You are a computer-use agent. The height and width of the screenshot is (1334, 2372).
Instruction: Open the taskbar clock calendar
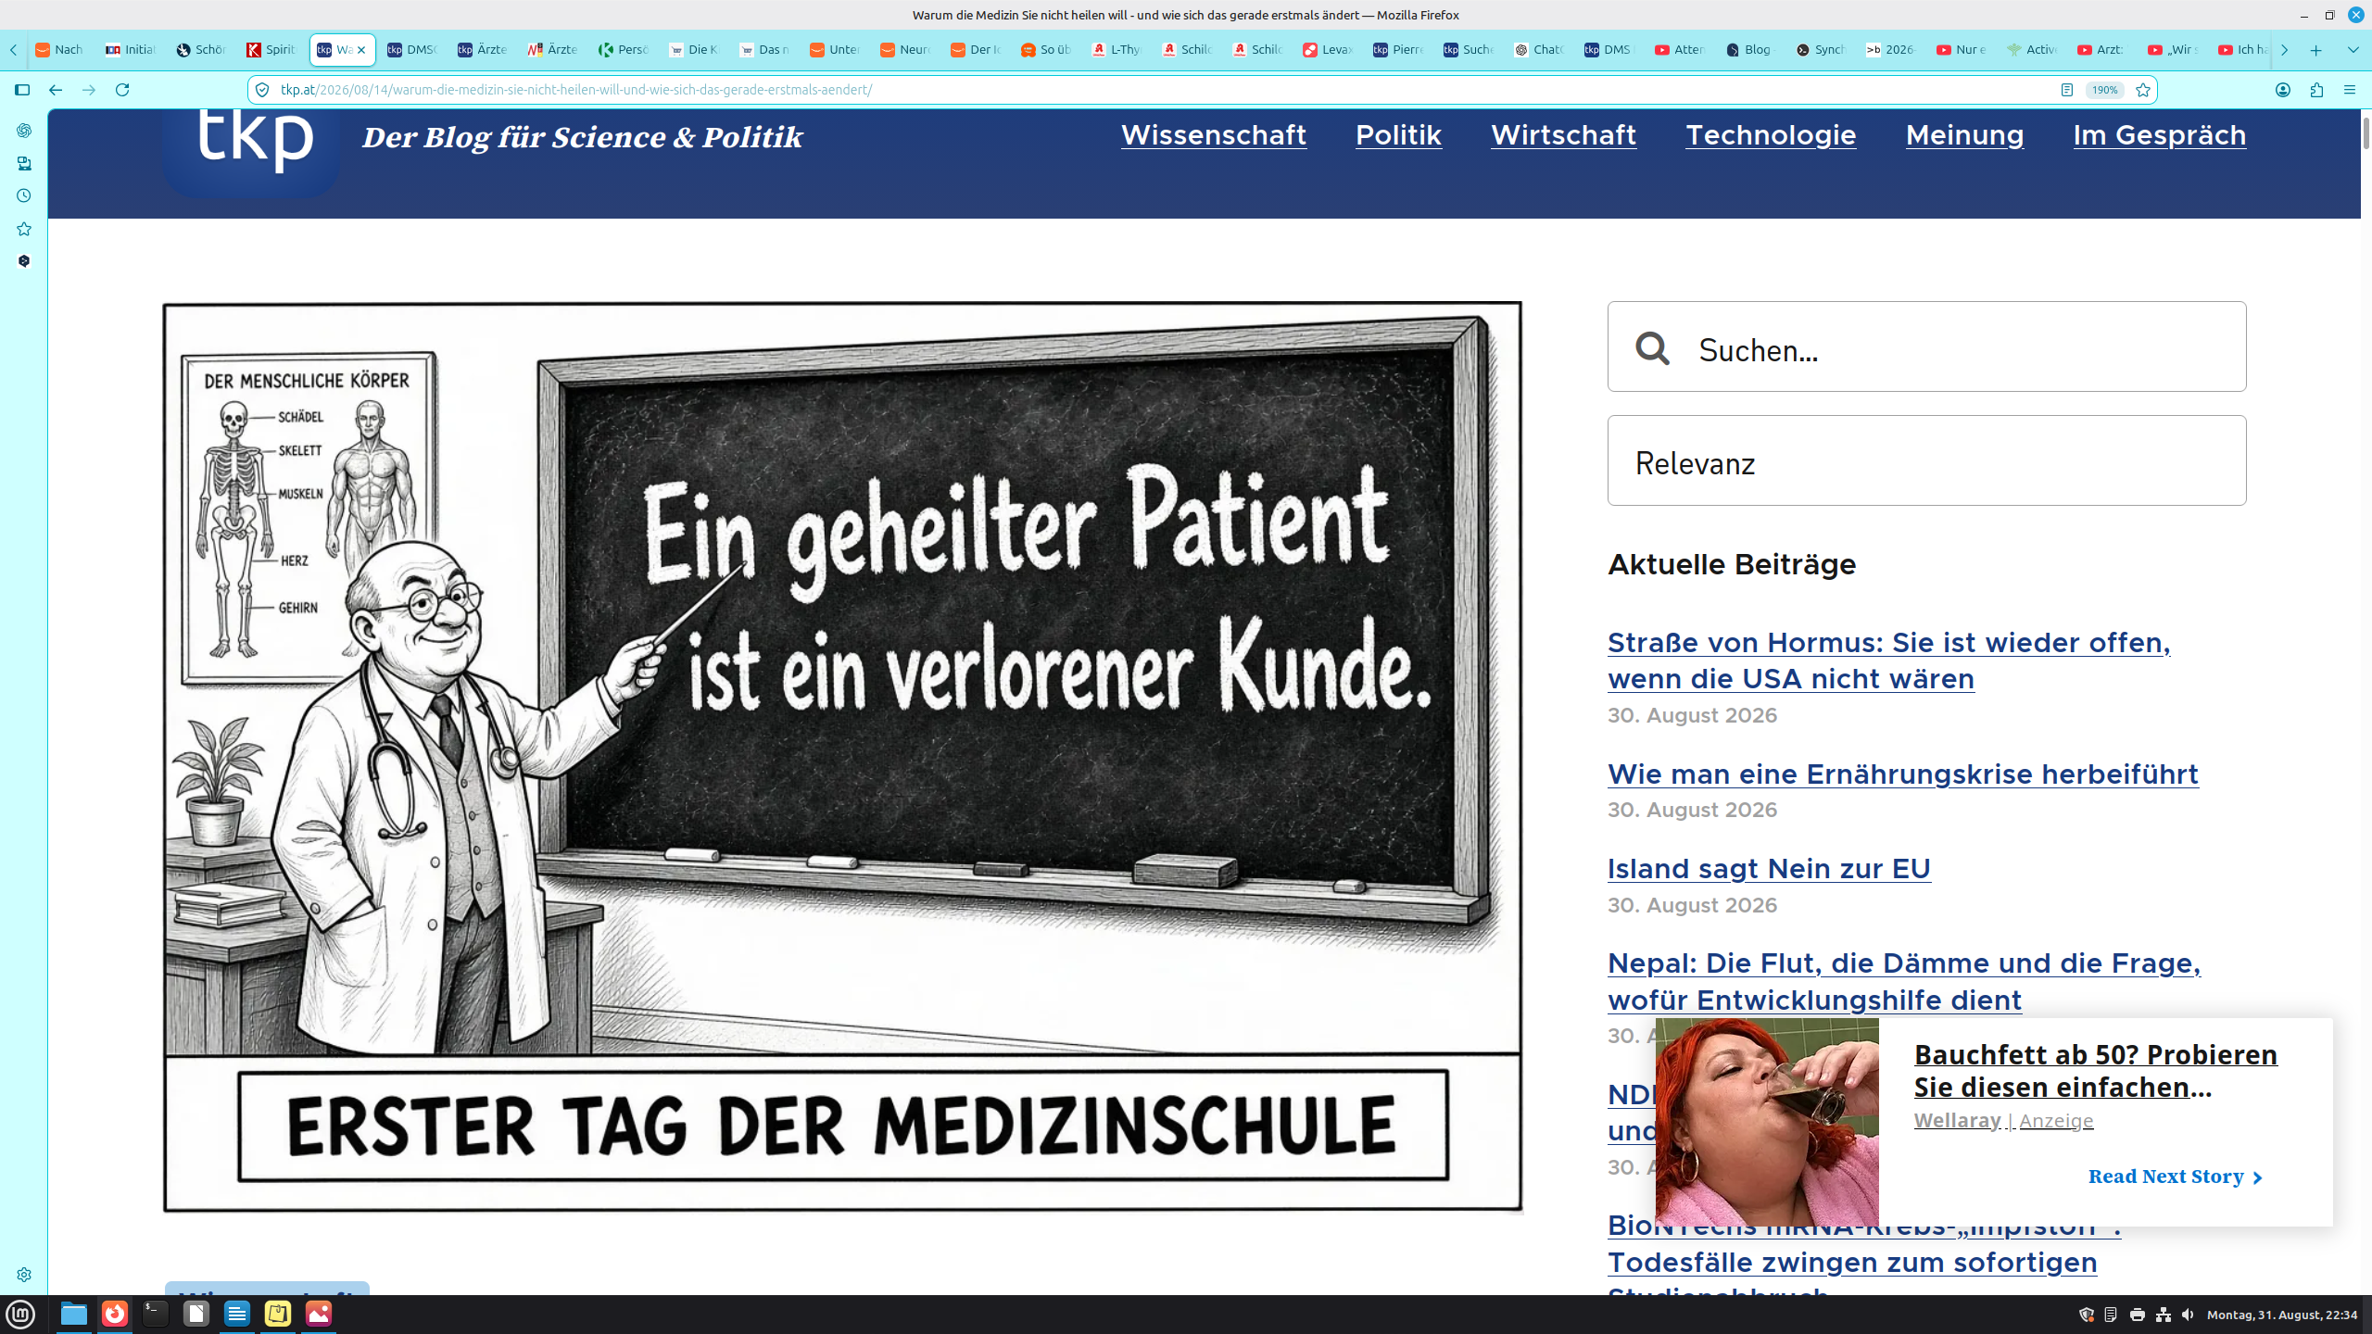[x=2282, y=1315]
